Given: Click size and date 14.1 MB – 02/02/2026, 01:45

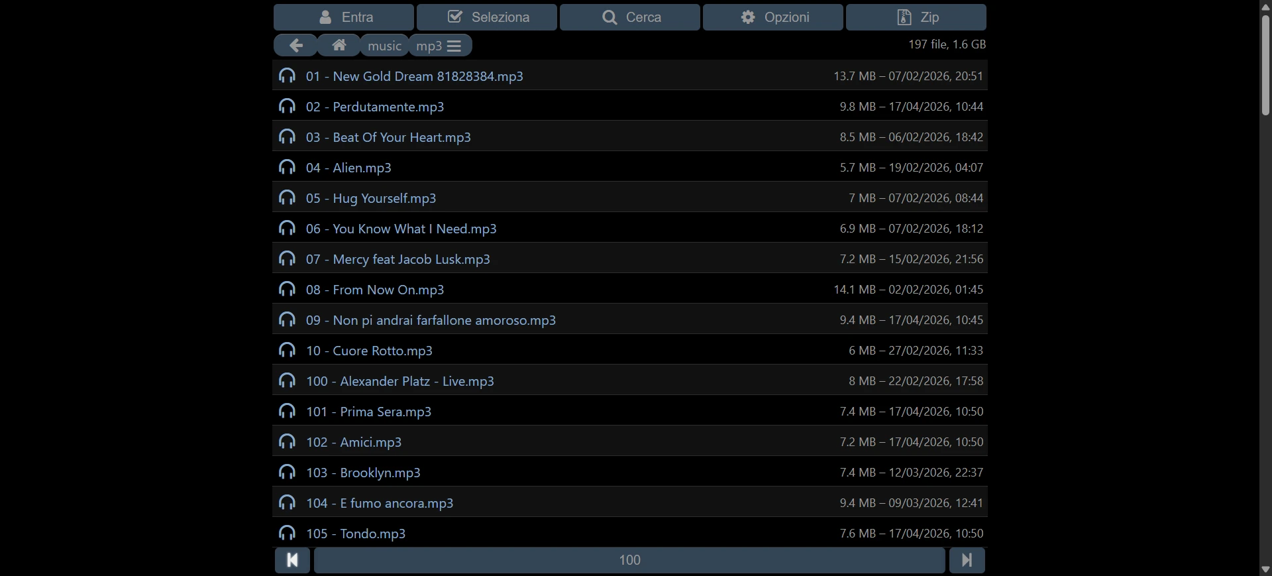Looking at the screenshot, I should 908,290.
